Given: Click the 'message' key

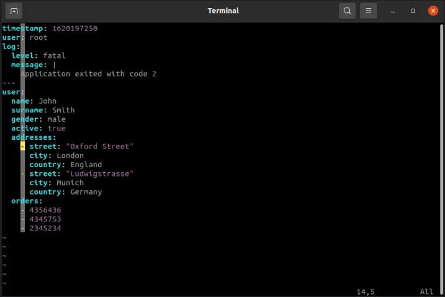Looking at the screenshot, I should pyautogui.click(x=27, y=65).
